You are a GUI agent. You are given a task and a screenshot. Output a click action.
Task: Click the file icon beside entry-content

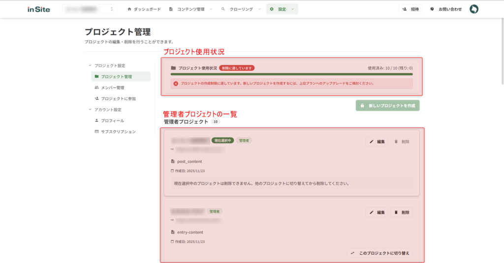coord(173,232)
